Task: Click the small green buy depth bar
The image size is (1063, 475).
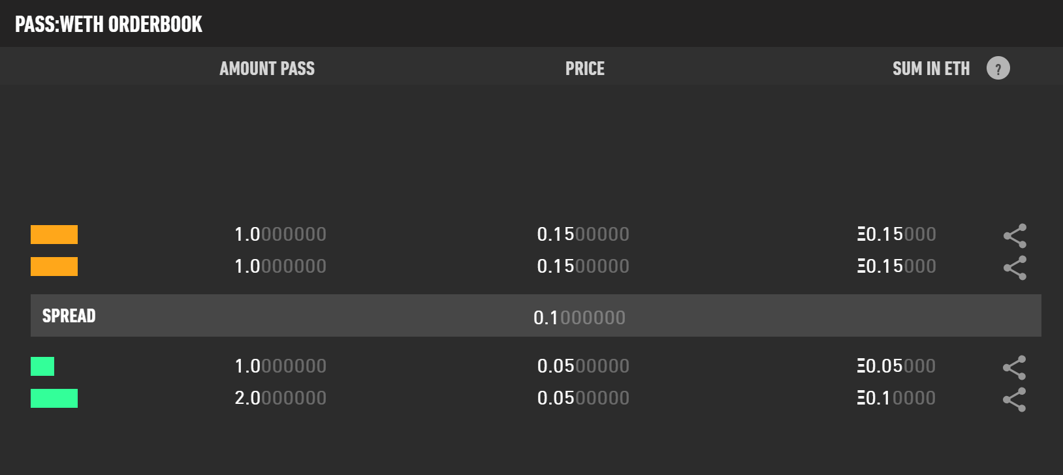Action: 42,366
